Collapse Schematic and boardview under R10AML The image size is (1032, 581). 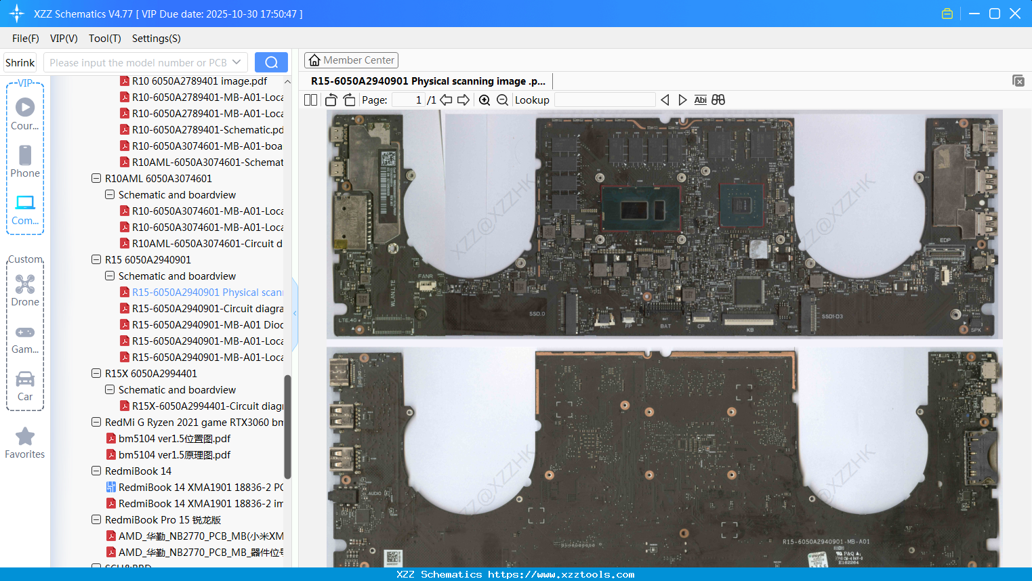(x=110, y=195)
